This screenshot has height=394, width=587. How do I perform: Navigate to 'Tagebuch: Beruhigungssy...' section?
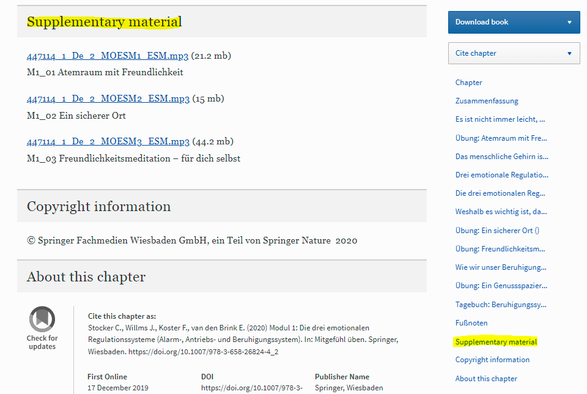pyautogui.click(x=501, y=305)
